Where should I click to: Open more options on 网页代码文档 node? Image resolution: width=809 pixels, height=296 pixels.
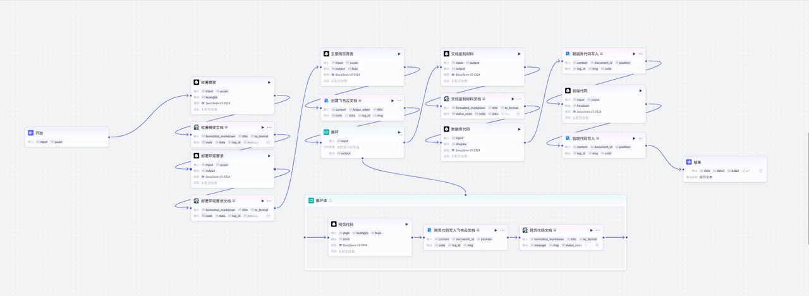click(x=597, y=230)
